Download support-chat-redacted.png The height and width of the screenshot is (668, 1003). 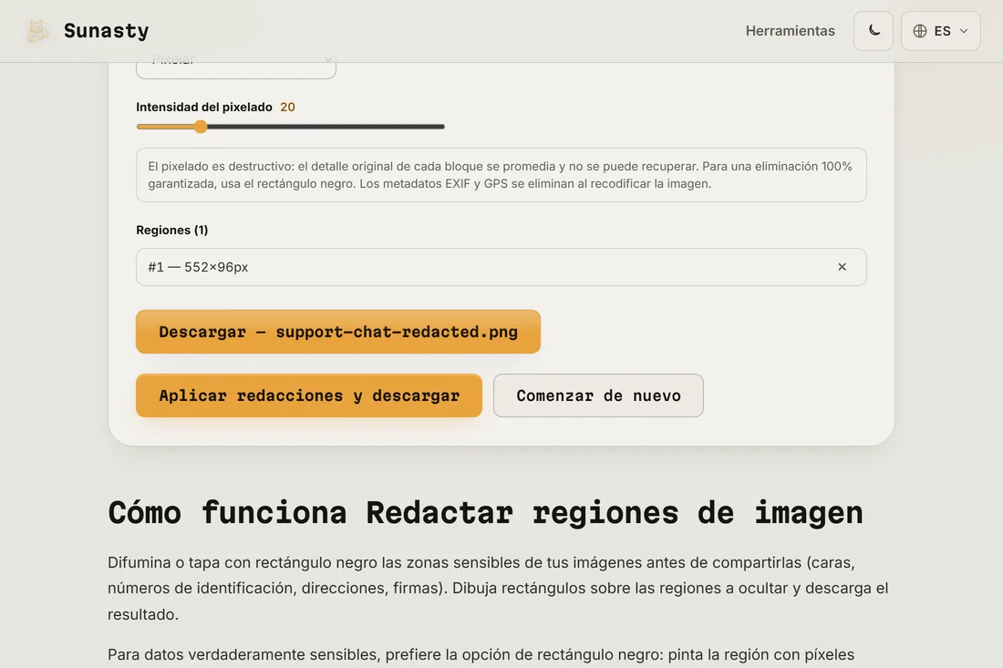(337, 332)
